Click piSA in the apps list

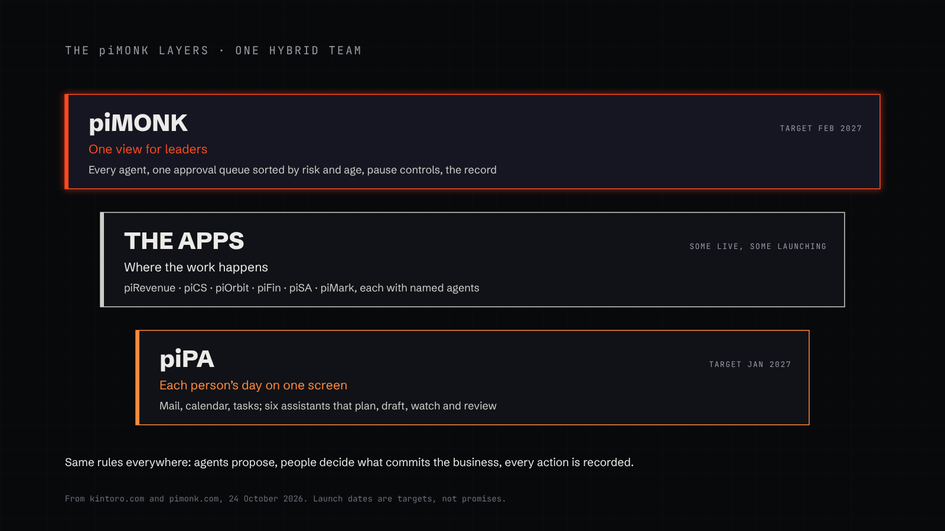tap(300, 288)
